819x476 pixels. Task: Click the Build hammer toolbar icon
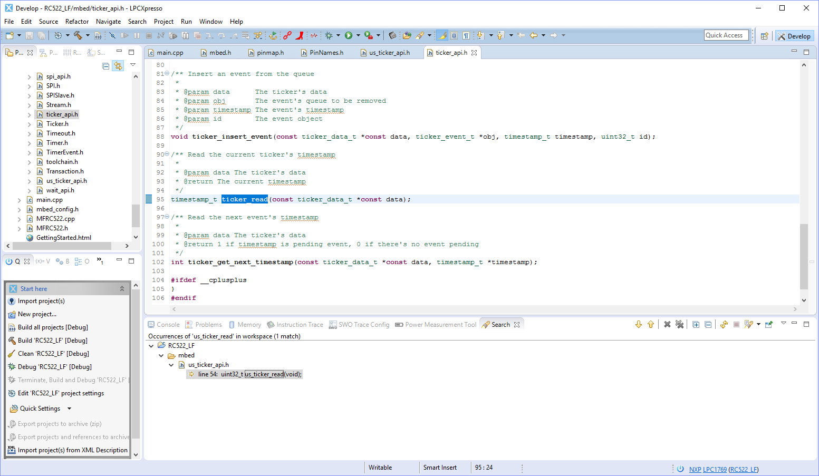[78, 35]
